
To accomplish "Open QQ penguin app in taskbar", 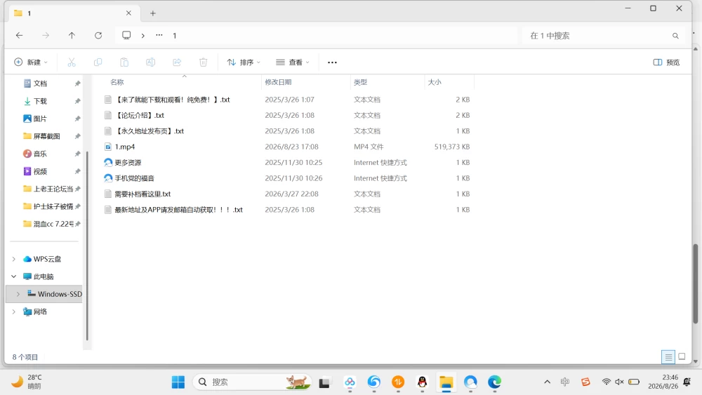I will [x=422, y=382].
